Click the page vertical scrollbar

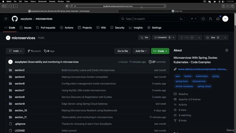click(x=235, y=19)
